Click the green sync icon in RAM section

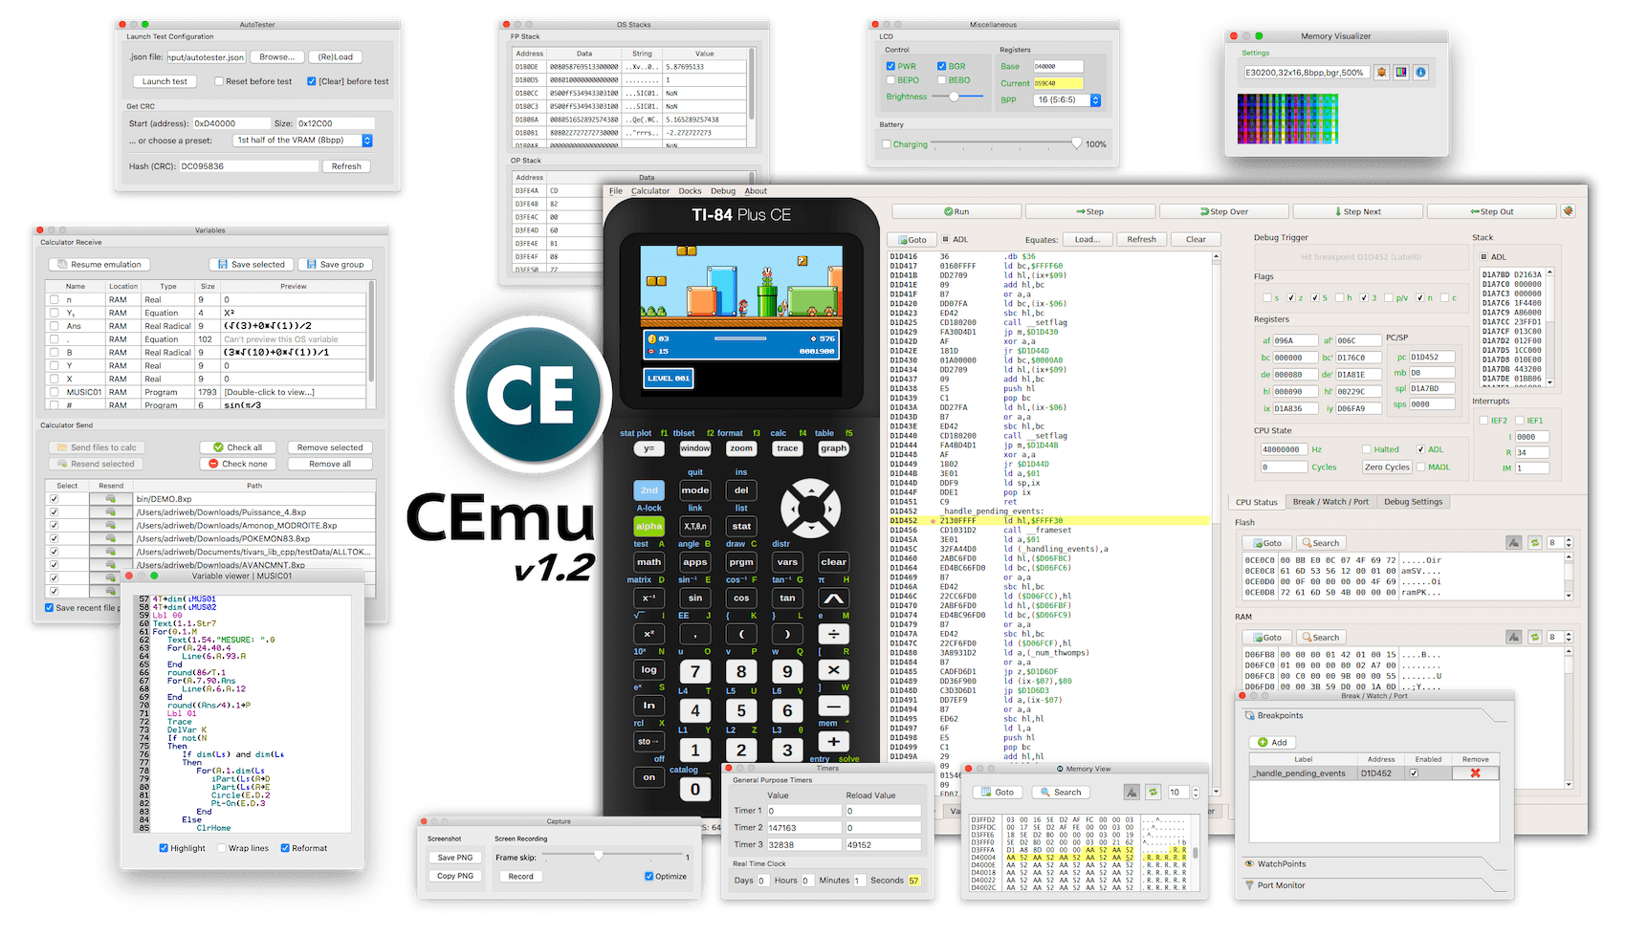point(1534,637)
